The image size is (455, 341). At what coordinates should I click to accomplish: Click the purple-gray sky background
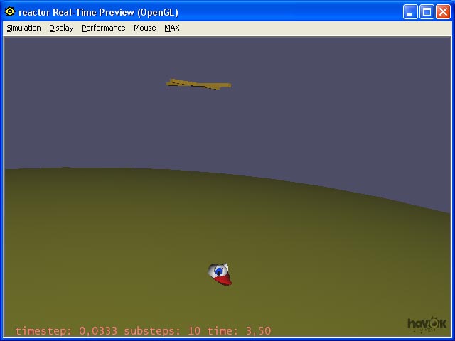320,114
